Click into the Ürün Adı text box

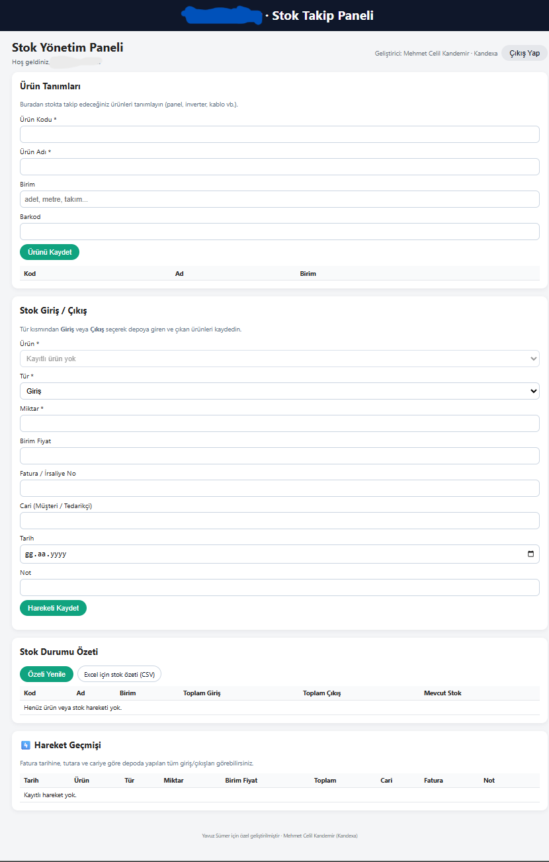pos(279,167)
